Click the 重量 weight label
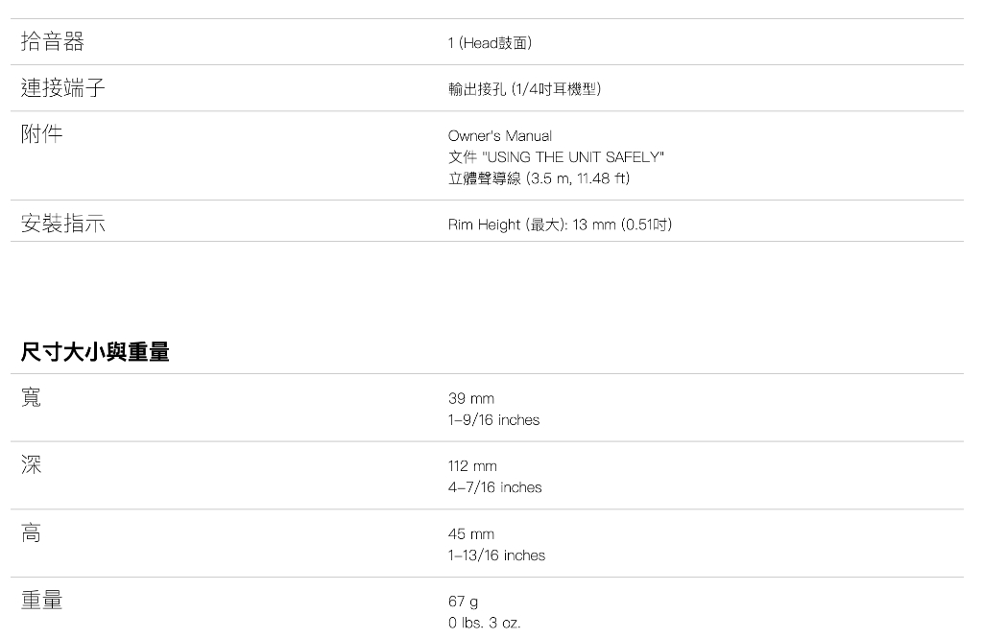 coord(41,600)
